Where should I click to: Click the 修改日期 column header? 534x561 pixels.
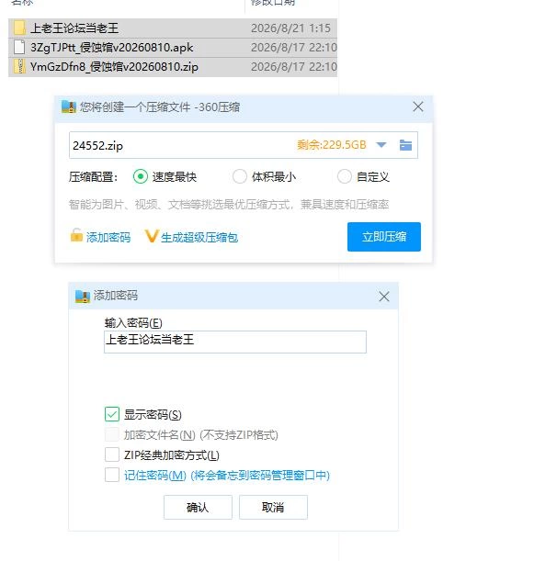click(x=273, y=2)
